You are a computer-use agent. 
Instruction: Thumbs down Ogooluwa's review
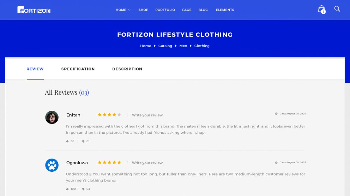coord(83,189)
